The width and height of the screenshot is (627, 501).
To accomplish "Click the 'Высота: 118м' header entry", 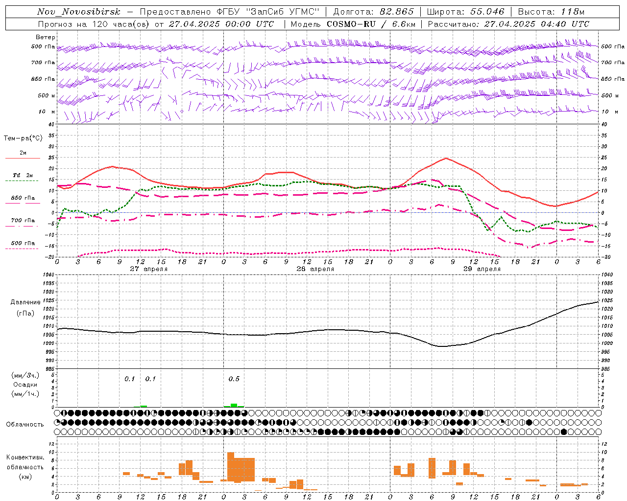I will click(x=551, y=12).
